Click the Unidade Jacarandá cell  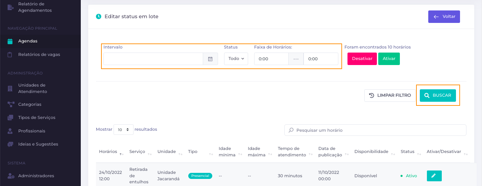tap(168, 176)
